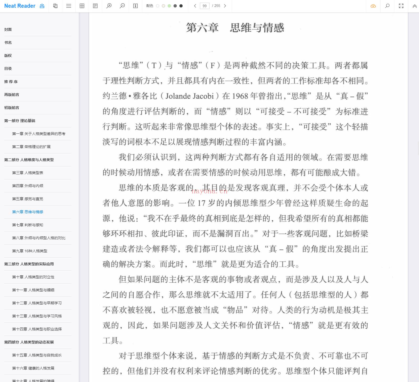This screenshot has height=382, width=419.
Task: Click the chapter heading 第六章 思维与情感
Action: pos(235,28)
